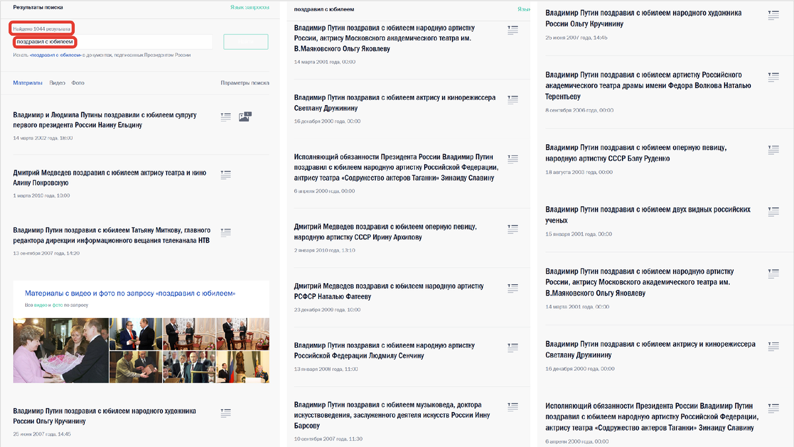
Task: Click date 1 марта 2010 года, 13:00
Action: pyautogui.click(x=42, y=196)
